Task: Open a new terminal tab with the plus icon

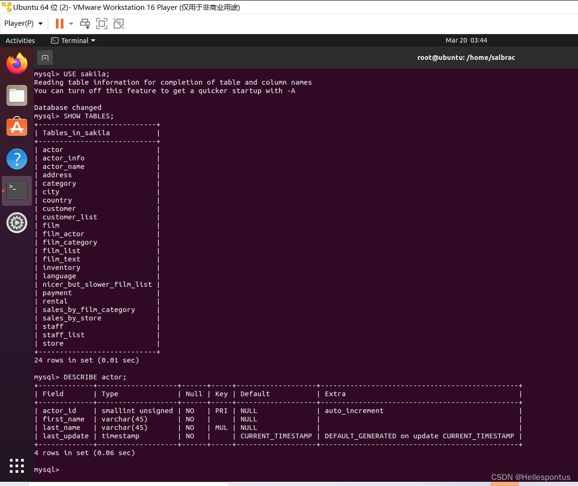Action: (x=44, y=57)
